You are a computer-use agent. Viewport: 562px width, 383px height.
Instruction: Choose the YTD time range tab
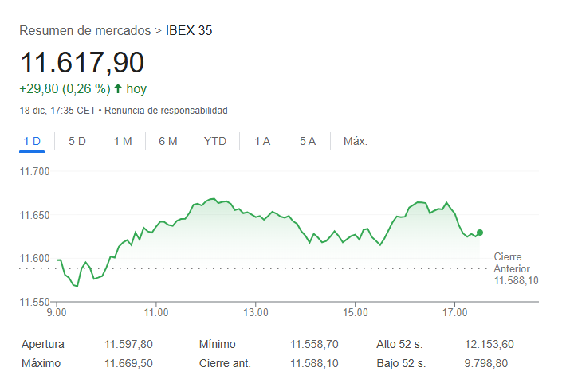tap(215, 142)
